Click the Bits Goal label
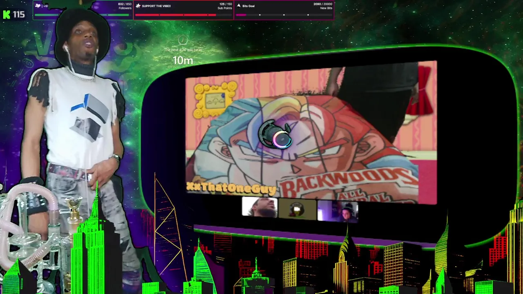The image size is (523, 294). click(248, 6)
